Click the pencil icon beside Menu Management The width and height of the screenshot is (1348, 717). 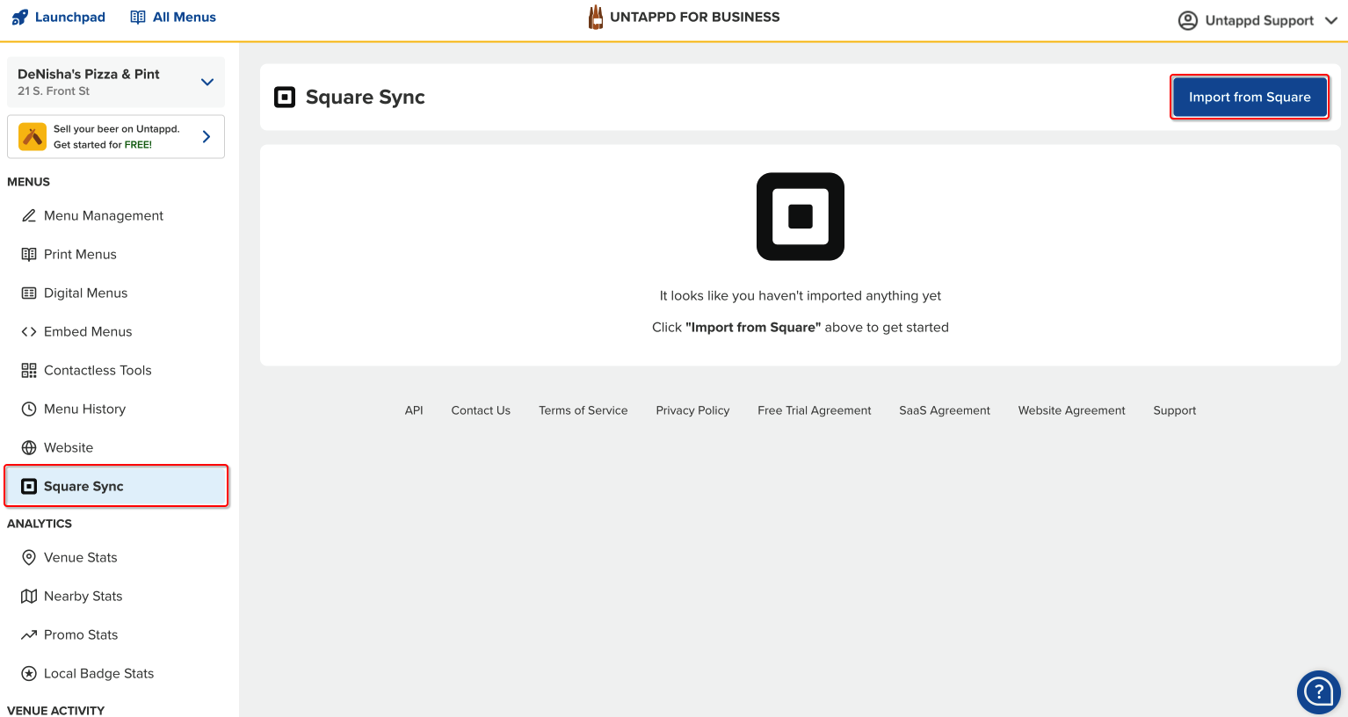coord(29,216)
